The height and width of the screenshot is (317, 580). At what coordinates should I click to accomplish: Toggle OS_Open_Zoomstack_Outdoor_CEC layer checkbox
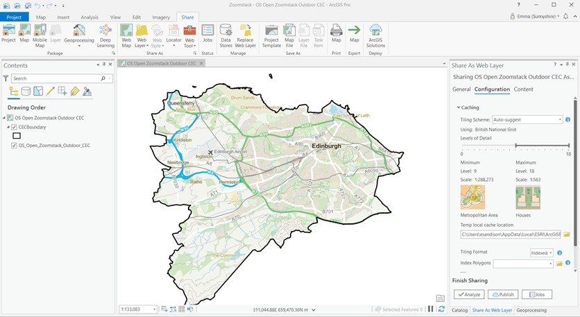(x=14, y=146)
